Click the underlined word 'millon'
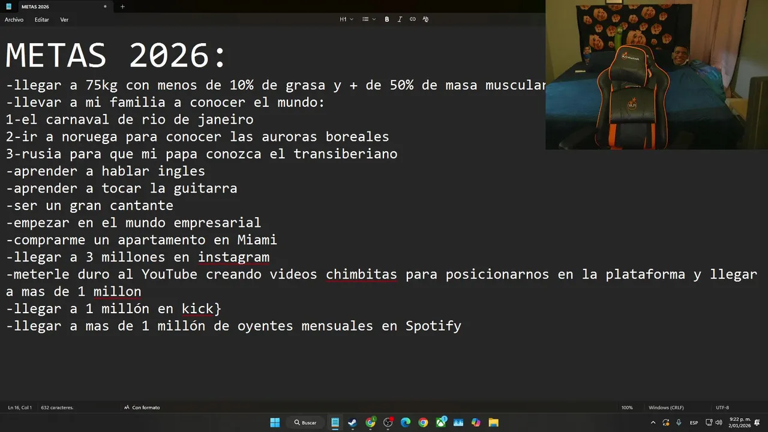The width and height of the screenshot is (768, 432). coord(117,292)
